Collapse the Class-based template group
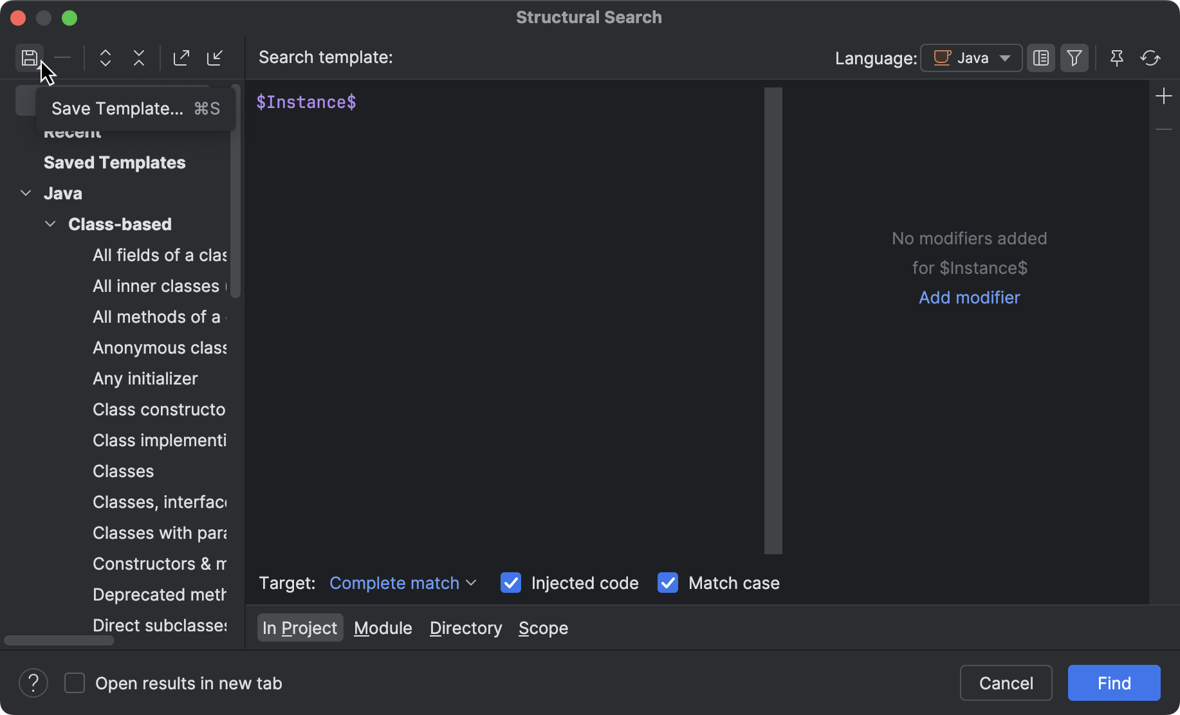 [50, 224]
